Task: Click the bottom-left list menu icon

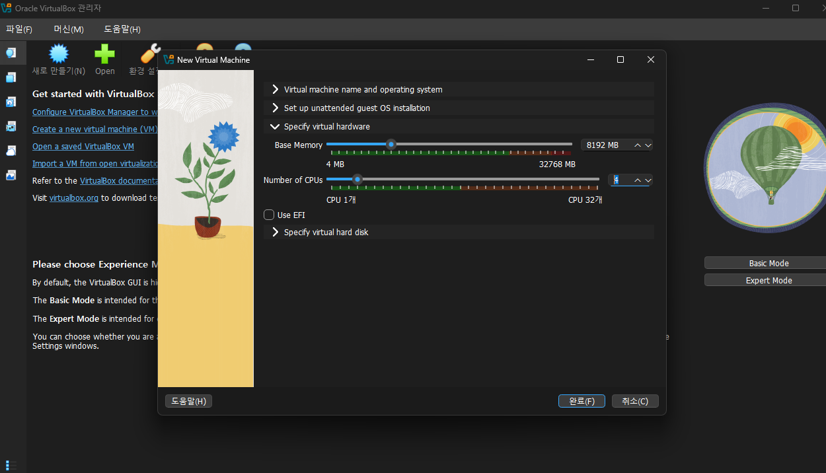Action: (x=11, y=465)
